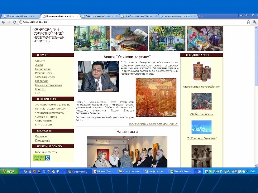Click the man-in-suit photo in the article
258x193 pixels.
[99, 76]
